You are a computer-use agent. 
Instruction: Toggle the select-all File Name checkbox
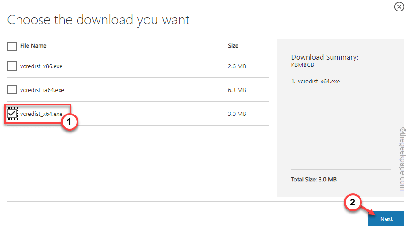click(x=11, y=46)
